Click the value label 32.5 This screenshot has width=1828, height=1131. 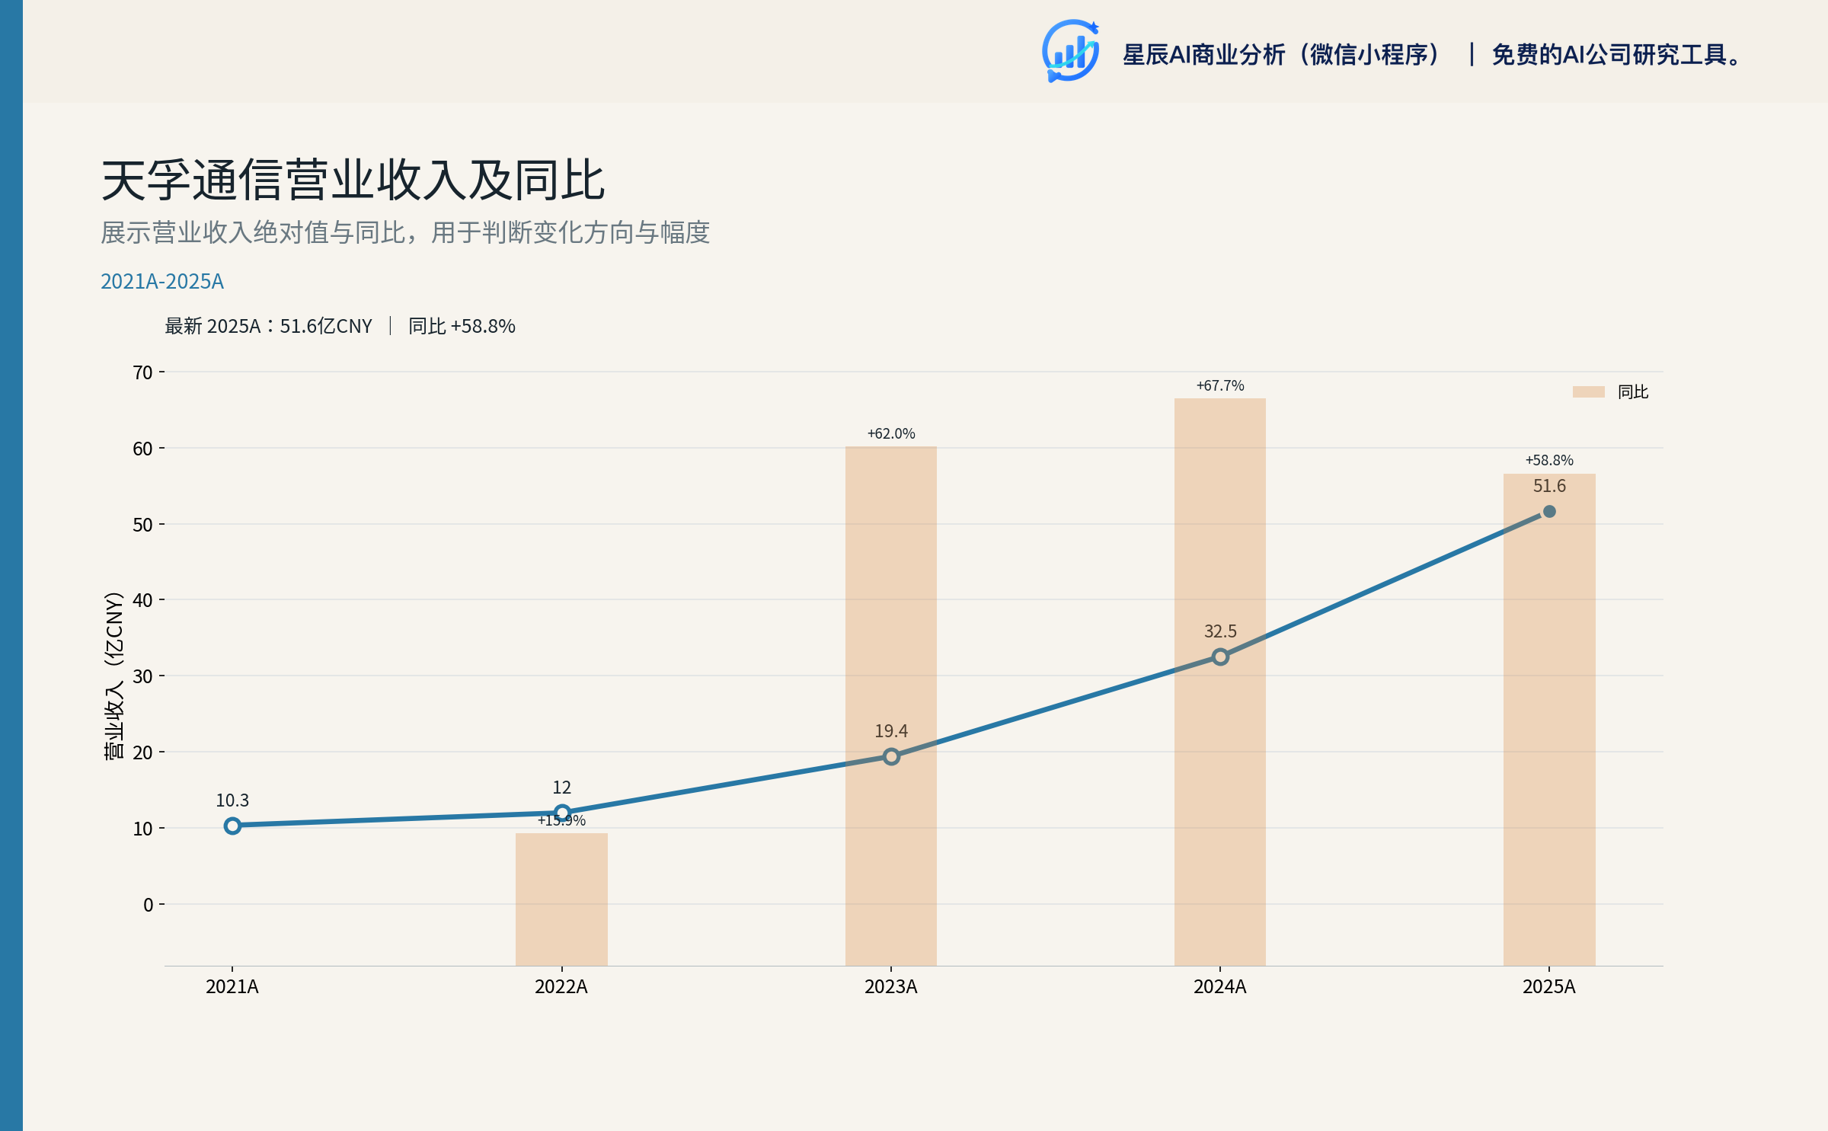(x=1220, y=631)
